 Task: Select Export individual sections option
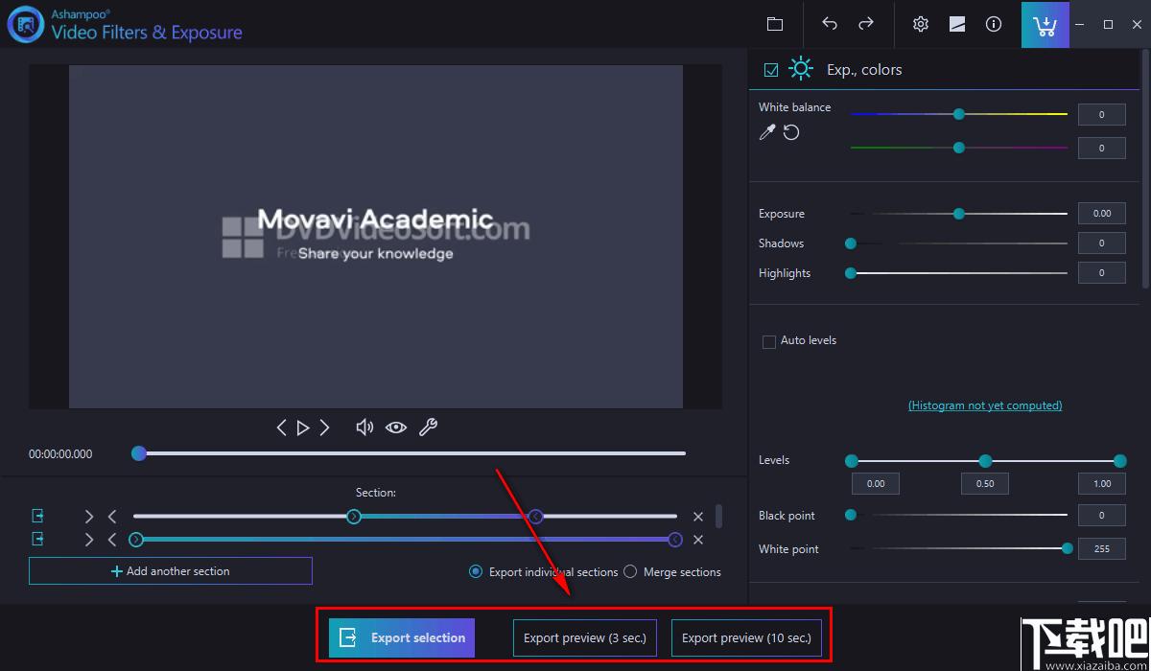coord(476,571)
